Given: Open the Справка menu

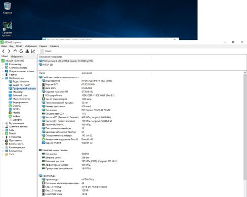Looking at the screenshot, I should 54,46.
